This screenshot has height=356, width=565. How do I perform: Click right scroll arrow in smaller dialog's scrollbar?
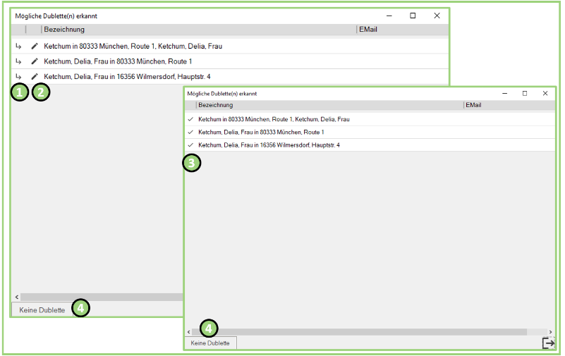550,331
